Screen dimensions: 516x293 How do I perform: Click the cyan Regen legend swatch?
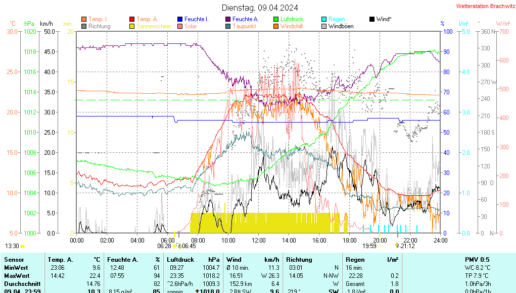[324, 19]
